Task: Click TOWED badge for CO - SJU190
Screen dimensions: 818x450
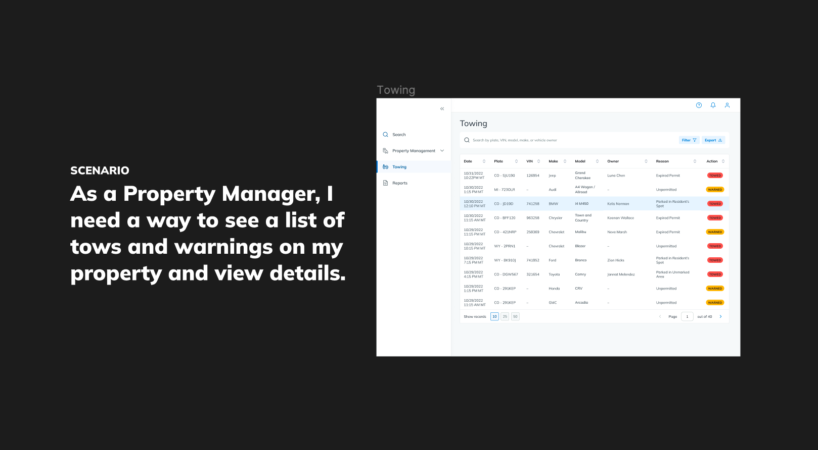Action: coord(715,176)
